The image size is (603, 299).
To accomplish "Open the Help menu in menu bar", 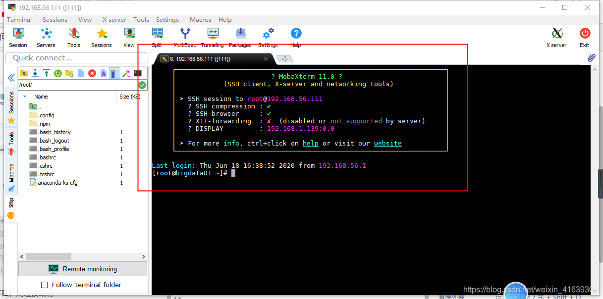I will pyautogui.click(x=225, y=19).
